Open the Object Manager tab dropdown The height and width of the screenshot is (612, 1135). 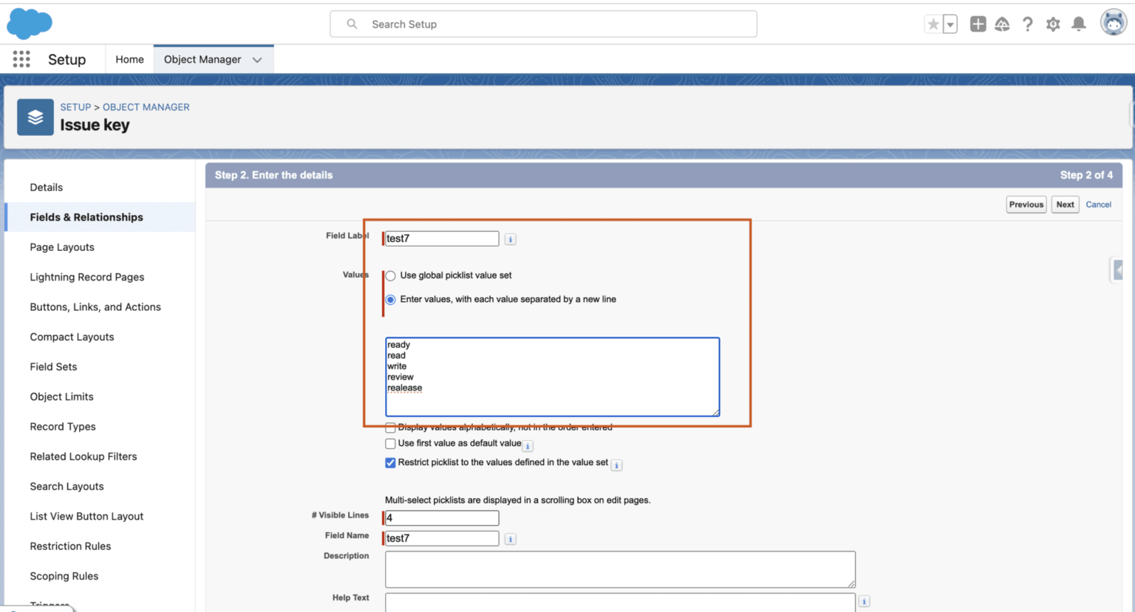256,59
